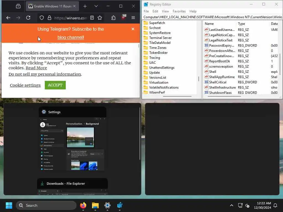Toggle Firefox reader view

pyautogui.click(x=92, y=18)
